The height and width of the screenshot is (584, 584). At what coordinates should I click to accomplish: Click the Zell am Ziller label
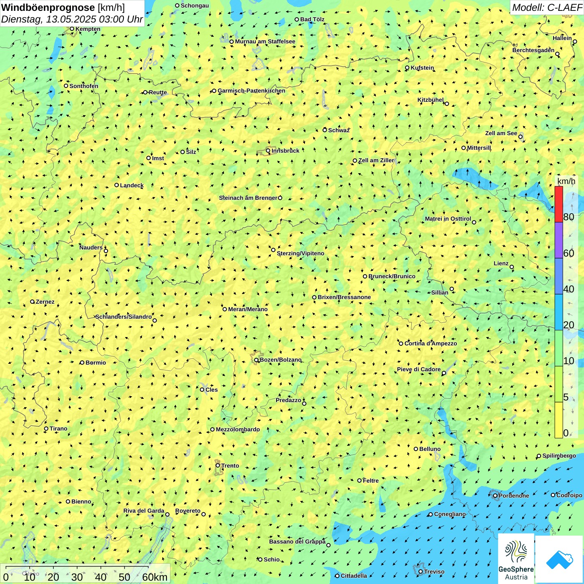(376, 160)
